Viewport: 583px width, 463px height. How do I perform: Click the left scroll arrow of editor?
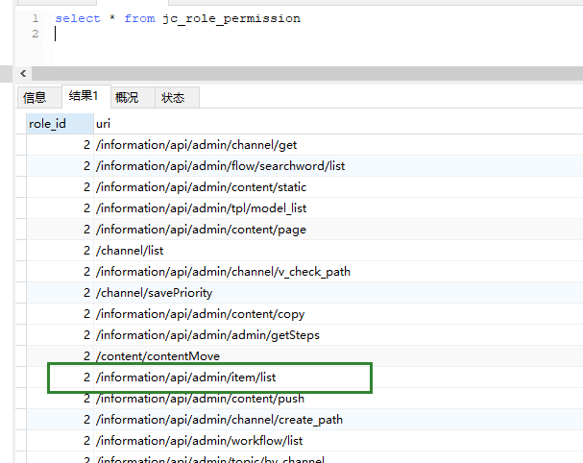(x=23, y=74)
